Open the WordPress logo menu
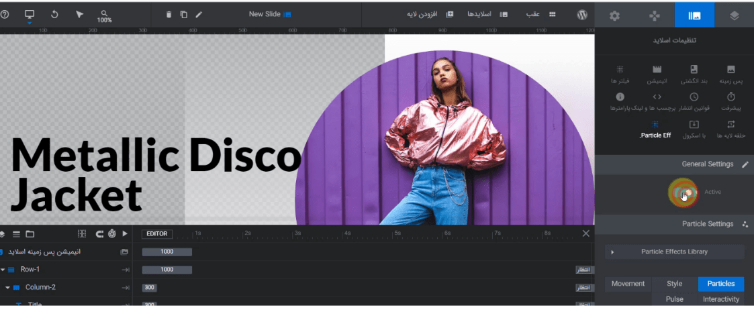This screenshot has width=754, height=328. [582, 15]
